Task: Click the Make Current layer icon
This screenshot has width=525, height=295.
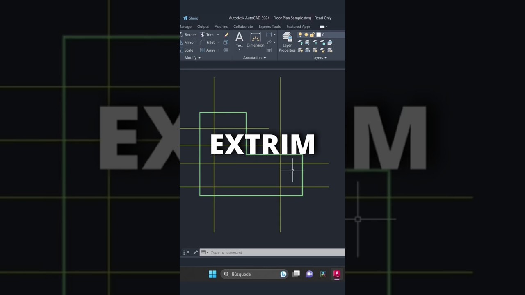Action: (x=330, y=42)
